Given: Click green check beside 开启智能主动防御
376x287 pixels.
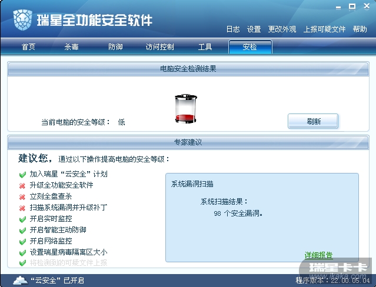Looking at the screenshot, I should pyautogui.click(x=22, y=231).
